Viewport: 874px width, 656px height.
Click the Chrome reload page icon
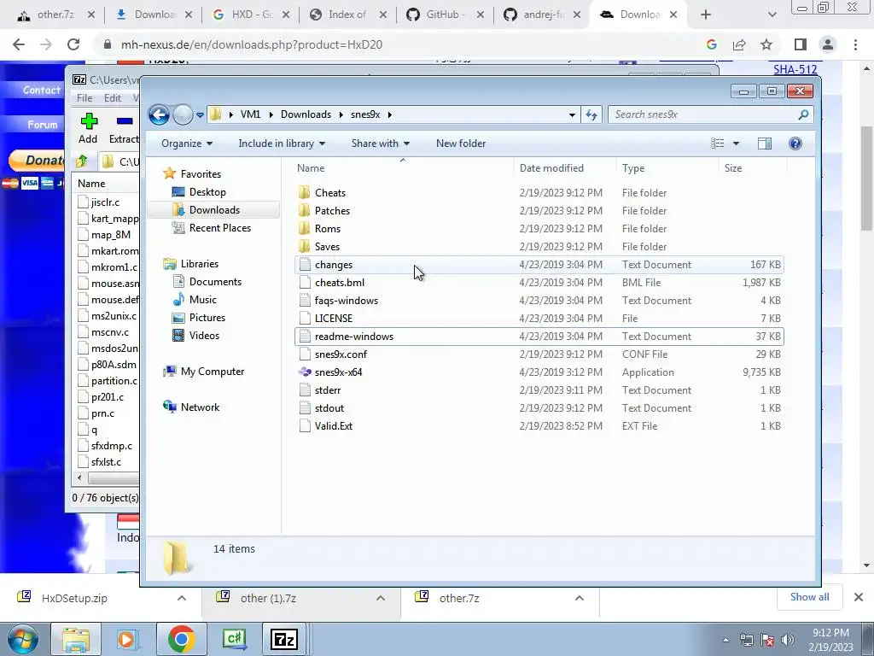73,44
